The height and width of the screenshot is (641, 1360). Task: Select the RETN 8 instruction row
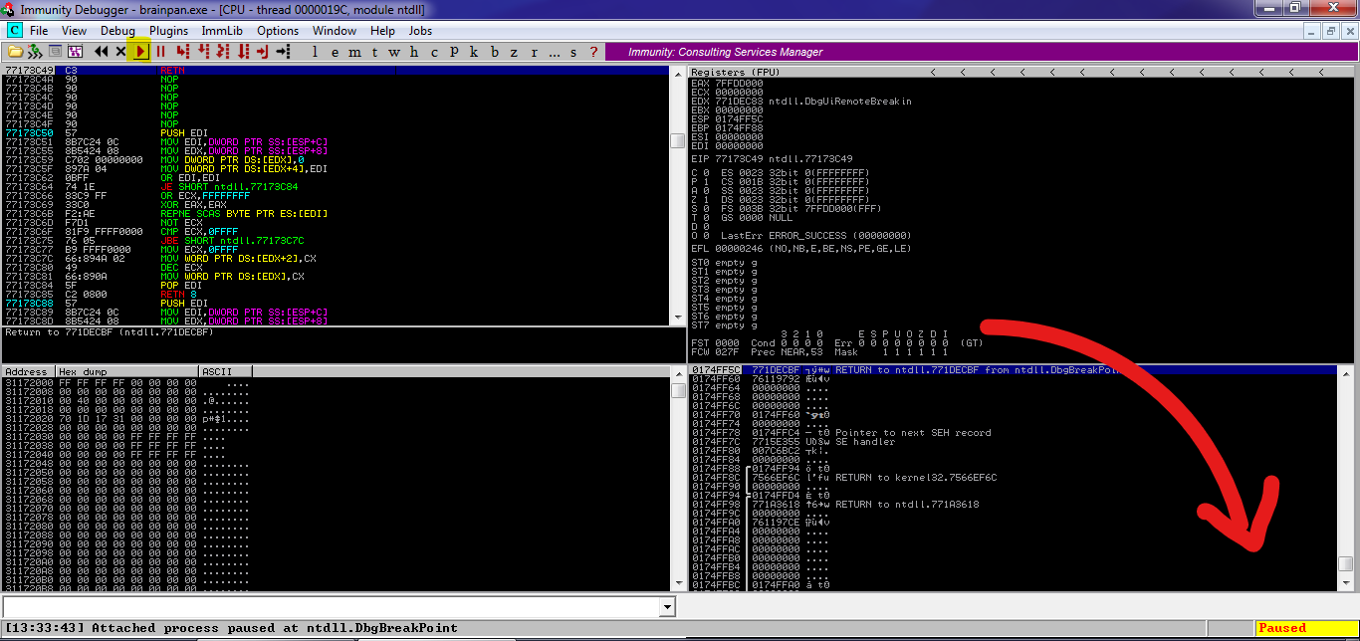pyautogui.click(x=336, y=294)
